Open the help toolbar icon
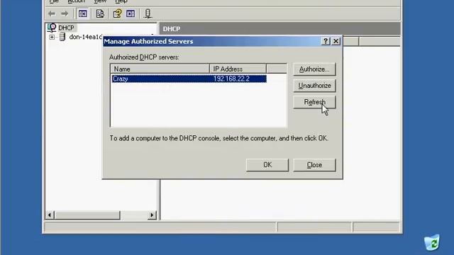This screenshot has height=255, width=454. 117,13
